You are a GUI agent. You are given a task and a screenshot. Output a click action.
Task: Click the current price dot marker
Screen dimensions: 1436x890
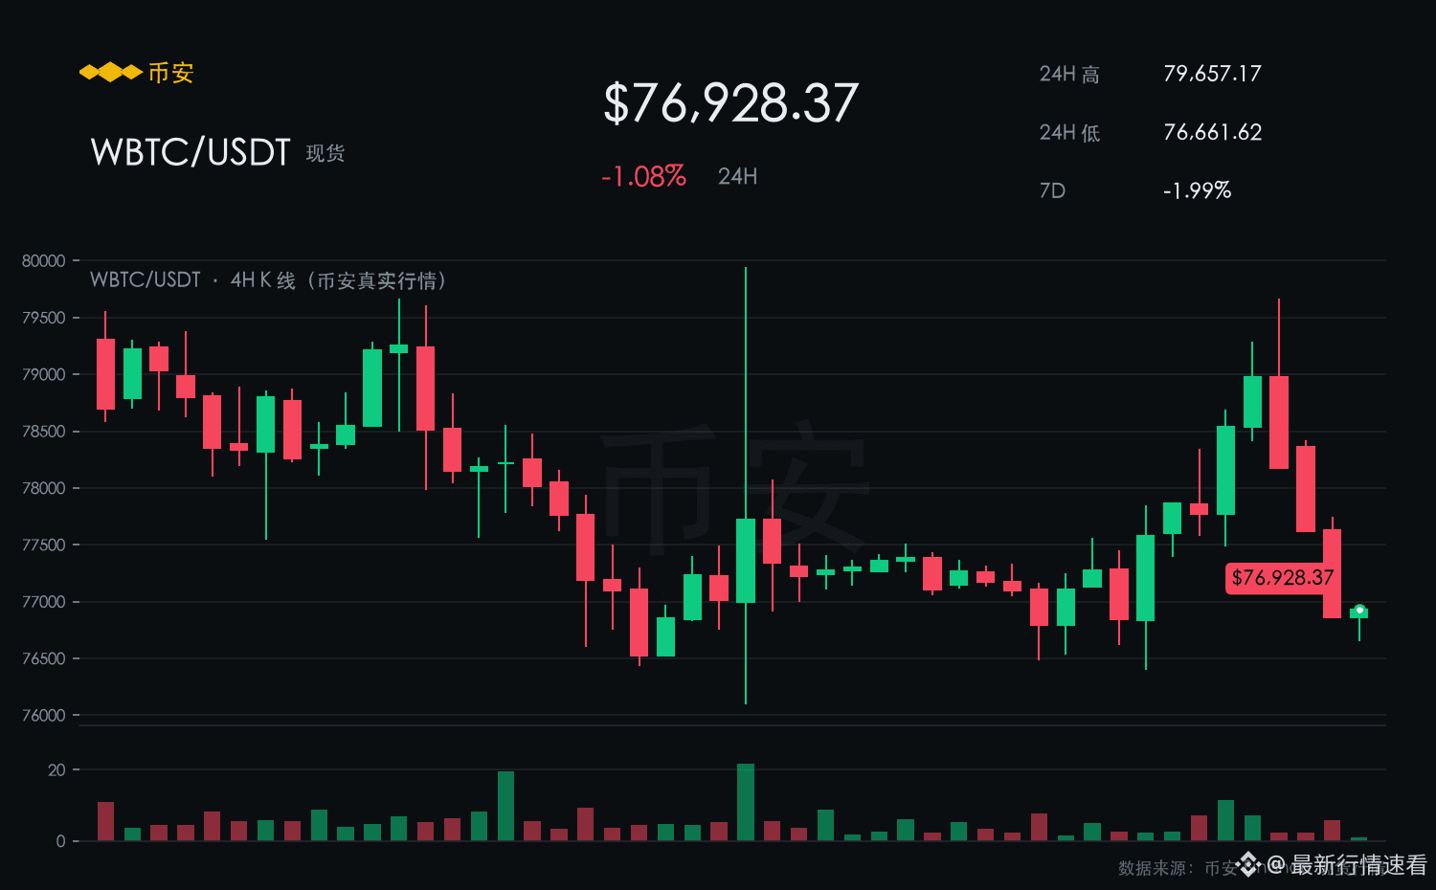(x=1359, y=610)
